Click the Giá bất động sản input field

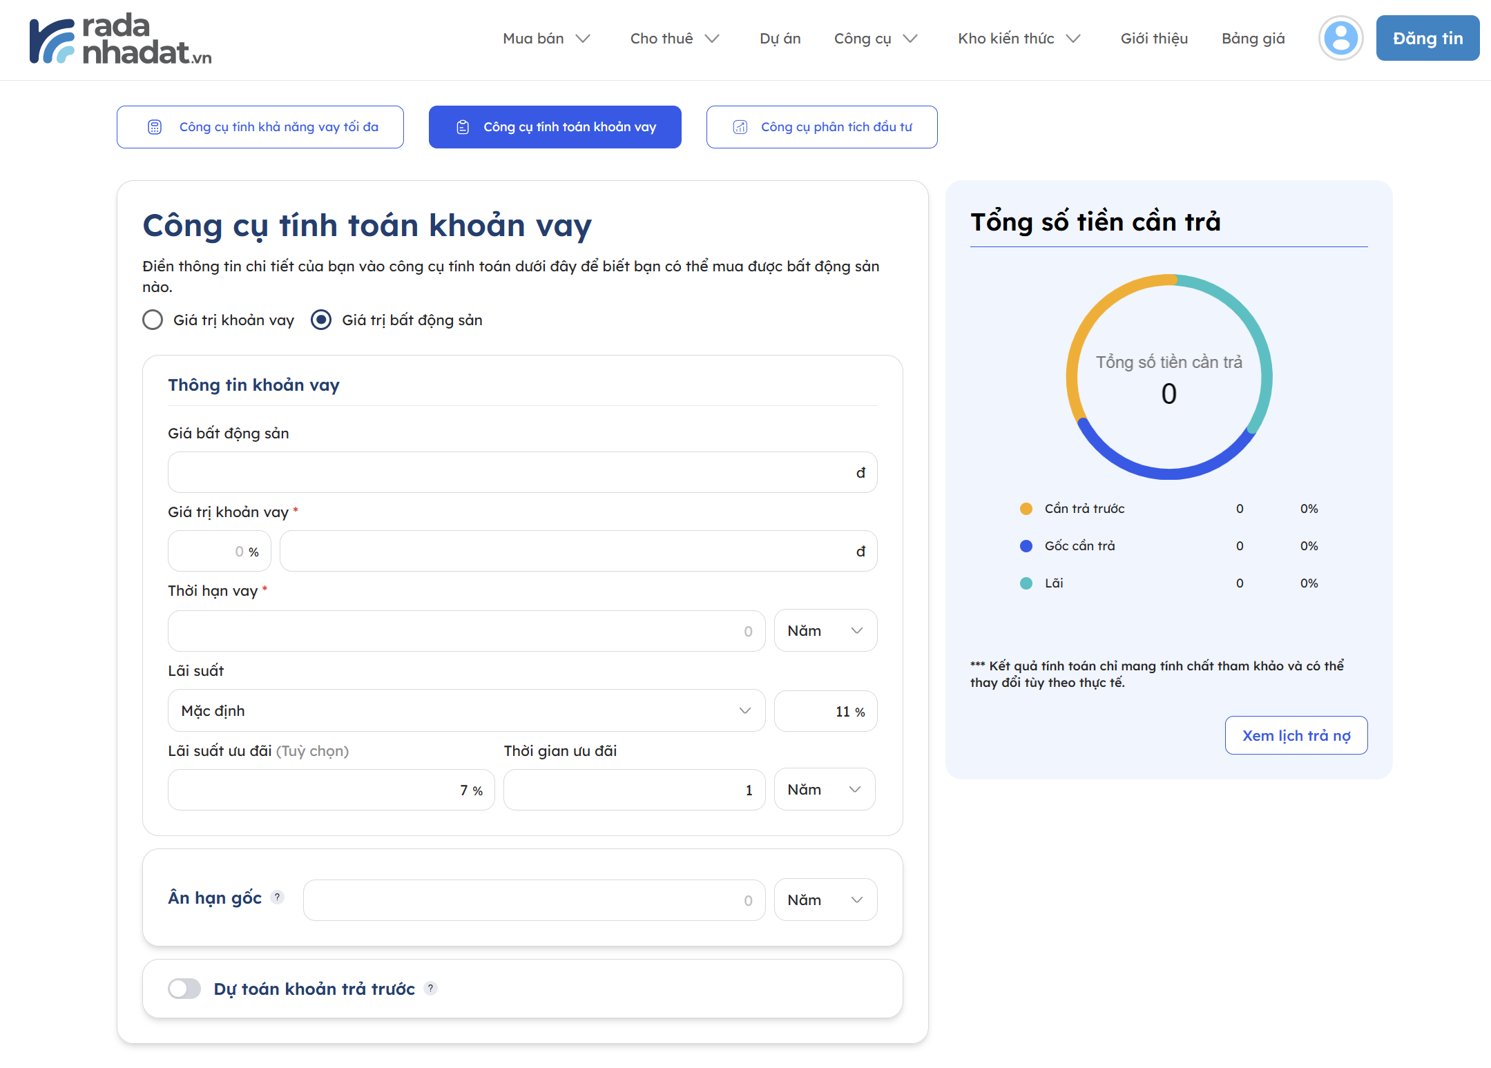click(x=511, y=472)
